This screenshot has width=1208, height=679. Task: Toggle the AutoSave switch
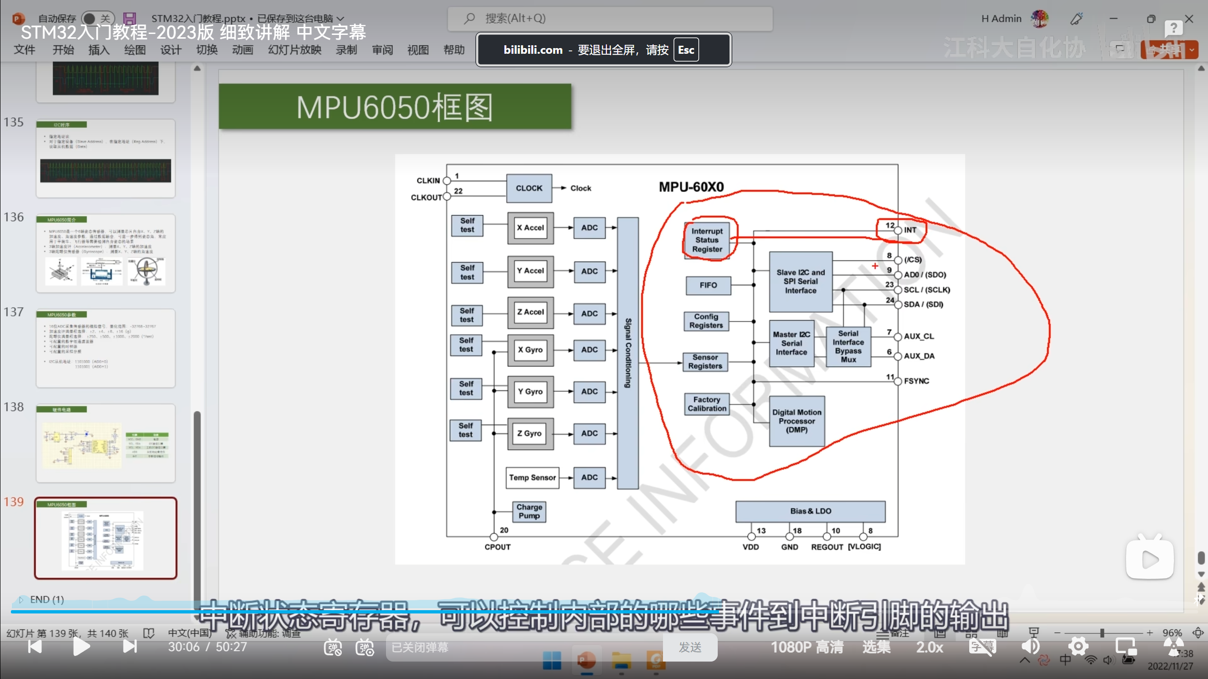[98, 18]
